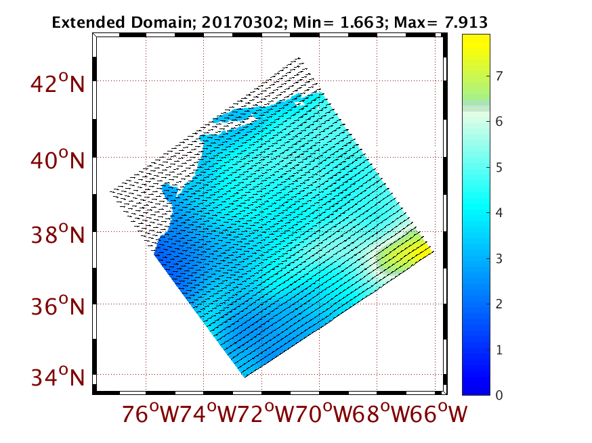Click the 66°W longitude label
Image resolution: width=592 pixels, height=443 pixels.
click(x=440, y=413)
